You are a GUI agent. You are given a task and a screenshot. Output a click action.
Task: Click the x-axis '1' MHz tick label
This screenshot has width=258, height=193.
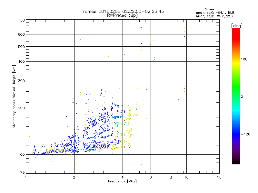[26, 177]
